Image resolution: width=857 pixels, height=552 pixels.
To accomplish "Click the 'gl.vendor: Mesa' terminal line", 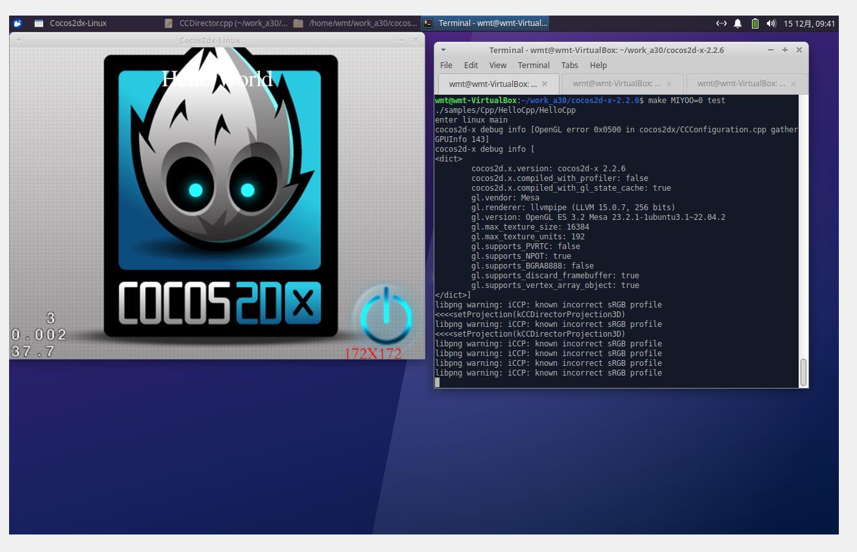I will [505, 198].
